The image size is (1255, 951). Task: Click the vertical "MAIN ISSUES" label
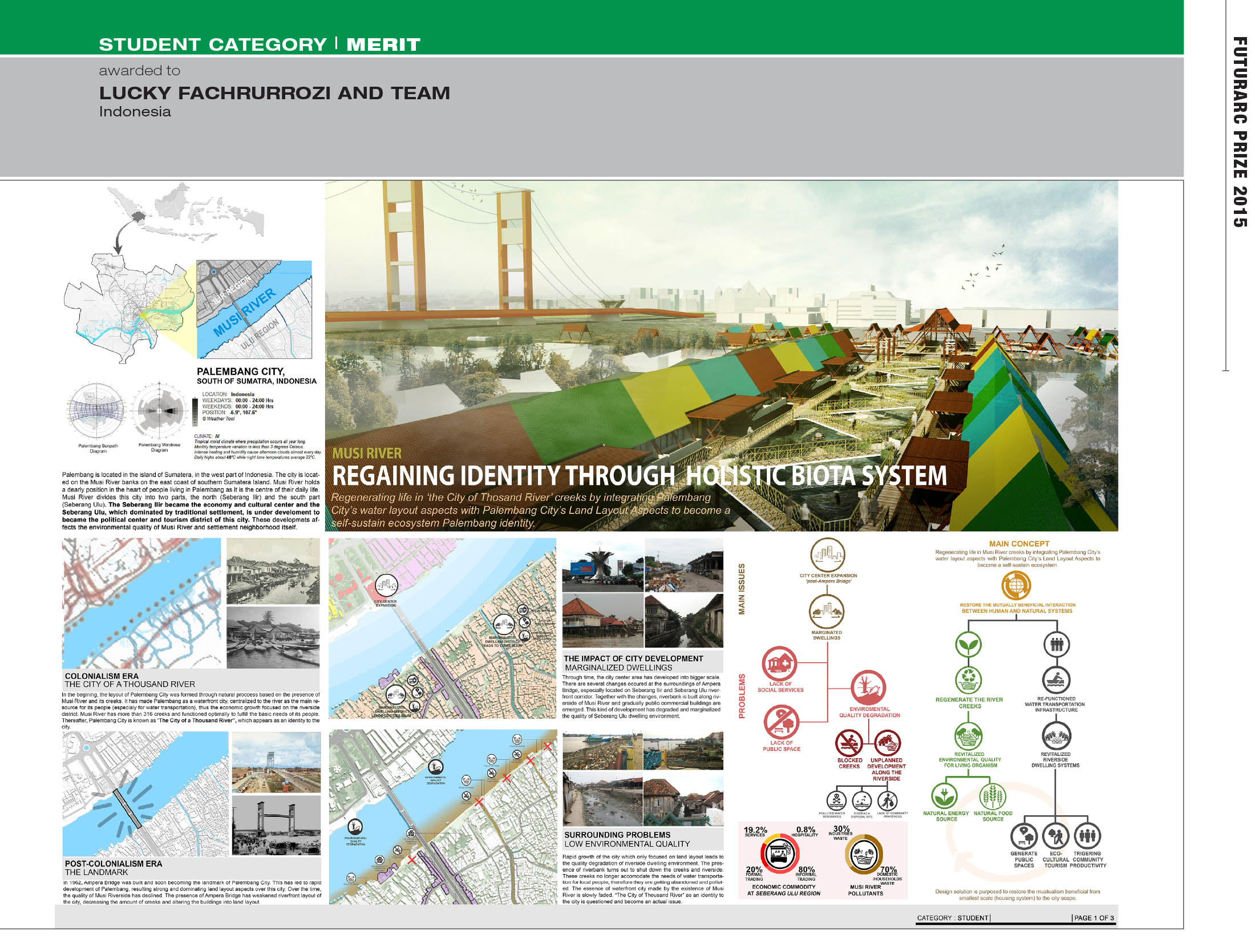[742, 589]
